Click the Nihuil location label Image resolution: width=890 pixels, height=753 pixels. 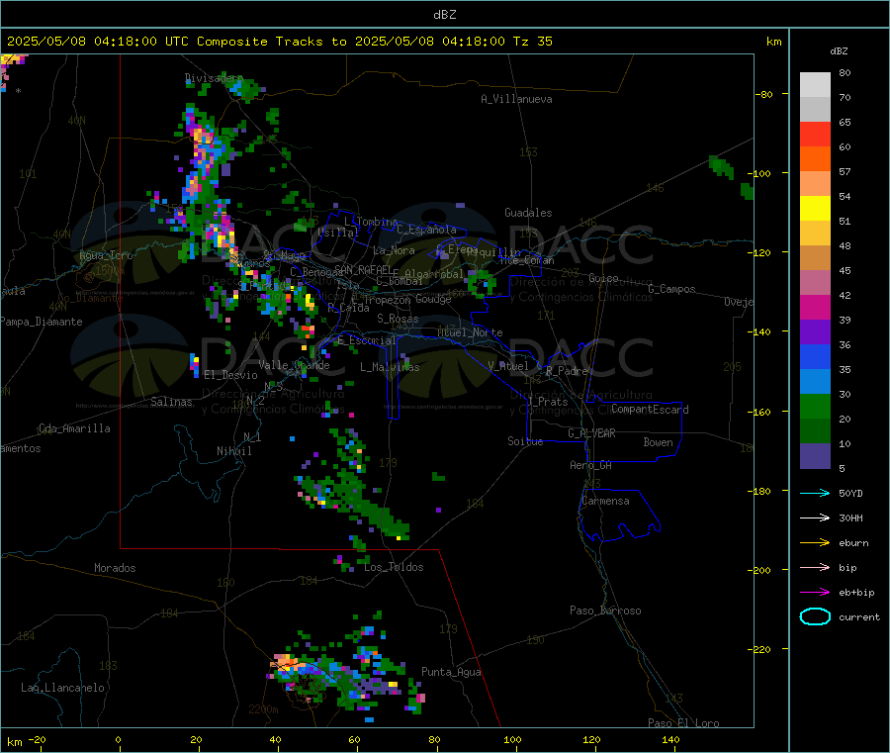click(233, 451)
